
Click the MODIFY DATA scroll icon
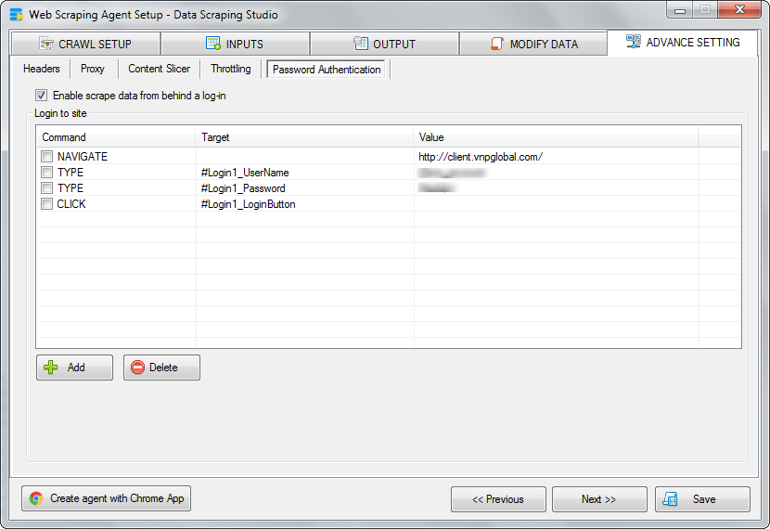(497, 44)
